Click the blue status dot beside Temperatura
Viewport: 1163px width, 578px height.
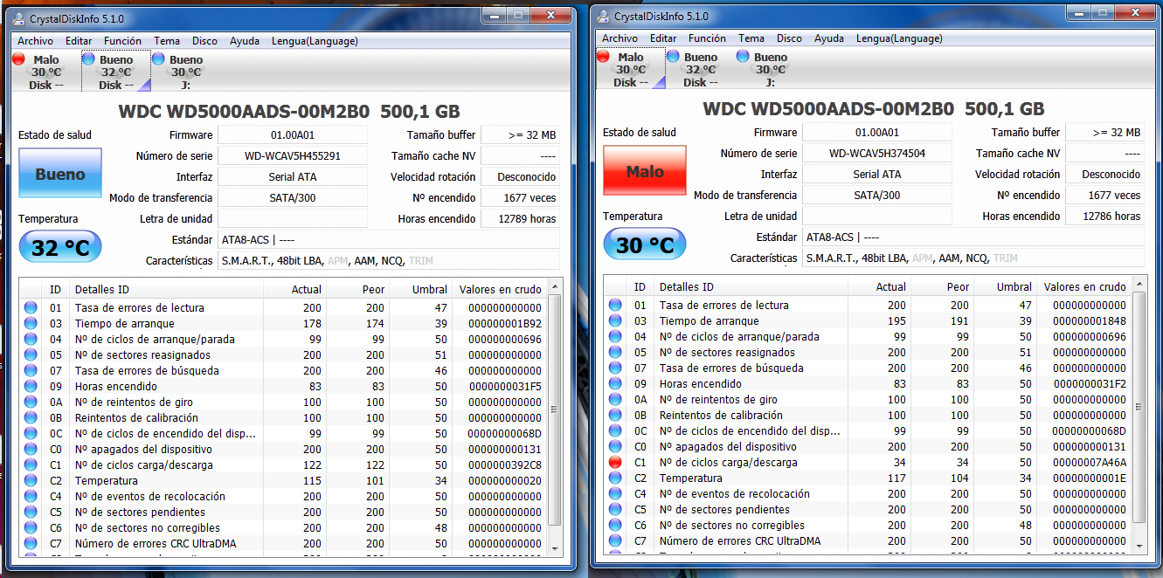coord(29,478)
